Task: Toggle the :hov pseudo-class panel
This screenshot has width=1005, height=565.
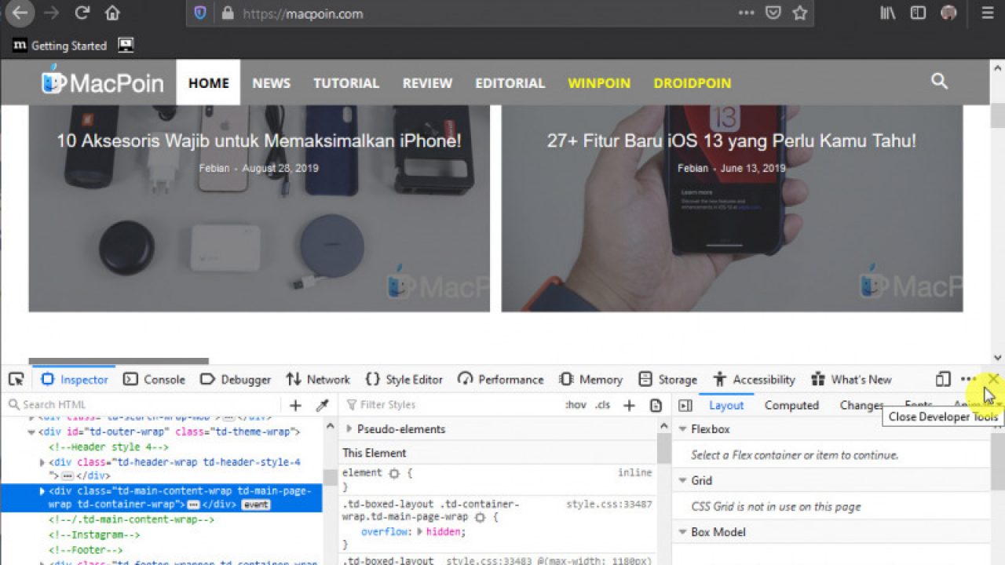Action: (x=576, y=405)
